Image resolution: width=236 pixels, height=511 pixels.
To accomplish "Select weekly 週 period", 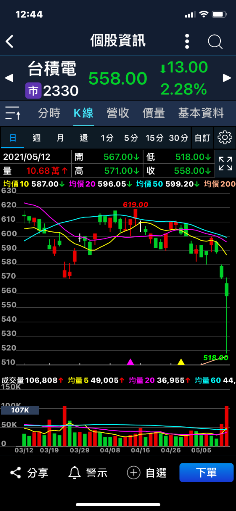I will click(37, 138).
